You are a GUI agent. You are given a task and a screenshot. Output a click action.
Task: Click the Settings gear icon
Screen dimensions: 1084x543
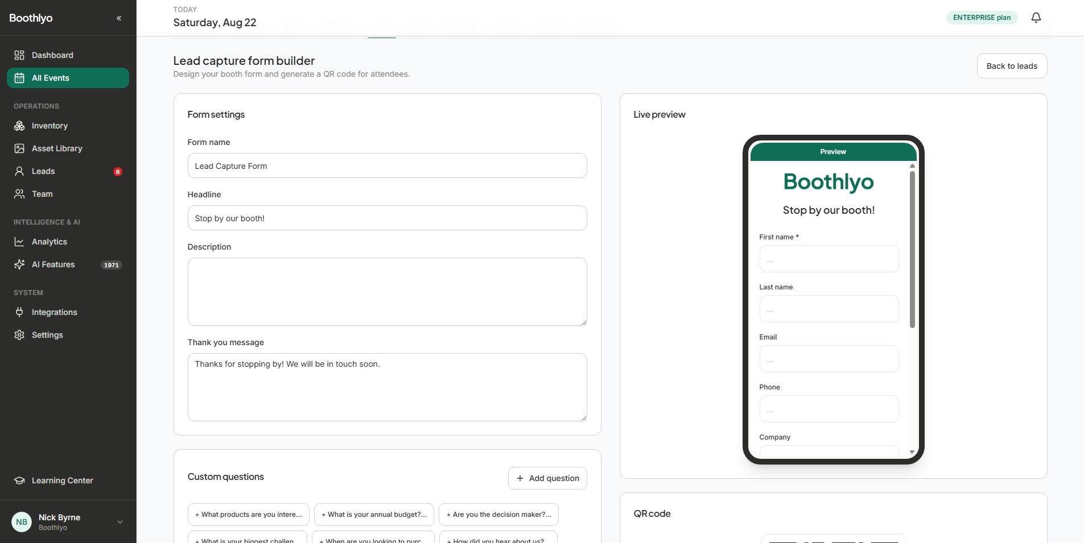coord(19,335)
